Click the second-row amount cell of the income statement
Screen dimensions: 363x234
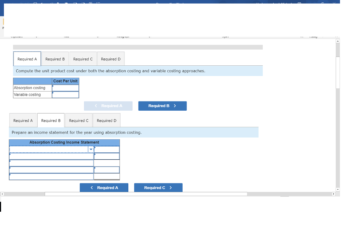click(x=107, y=156)
